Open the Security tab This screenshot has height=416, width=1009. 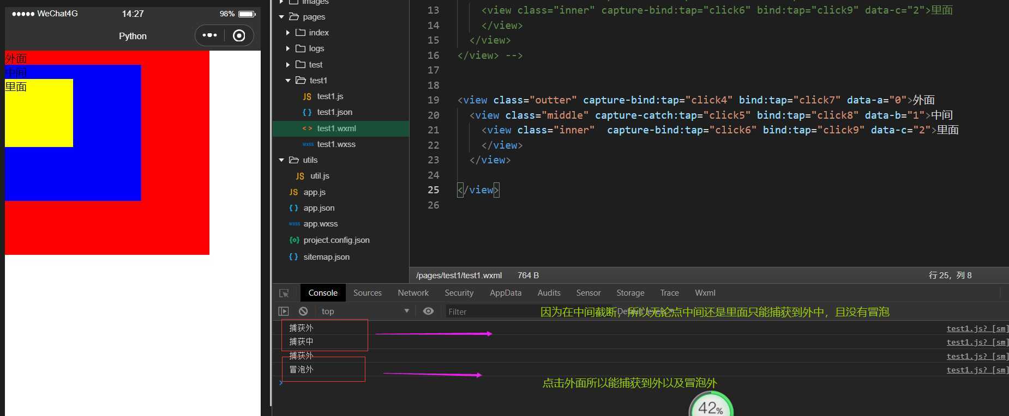pyautogui.click(x=459, y=292)
